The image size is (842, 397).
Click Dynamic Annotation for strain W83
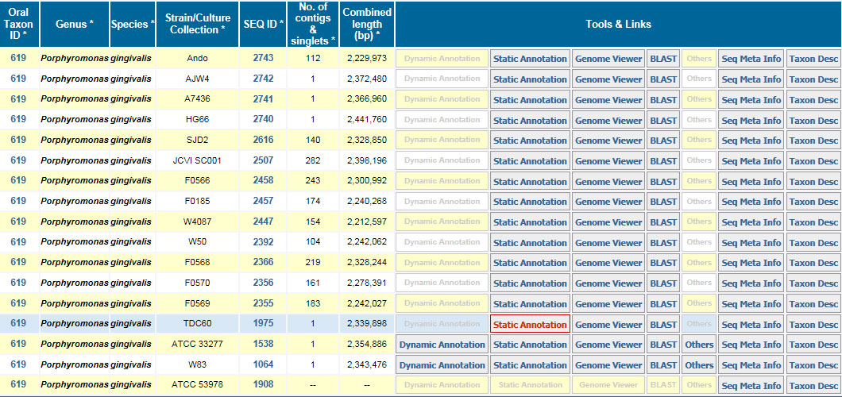coord(442,365)
